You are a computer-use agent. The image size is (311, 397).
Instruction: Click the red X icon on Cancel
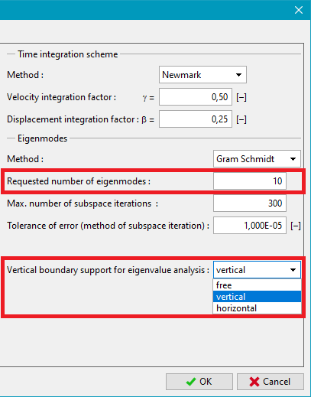click(254, 382)
